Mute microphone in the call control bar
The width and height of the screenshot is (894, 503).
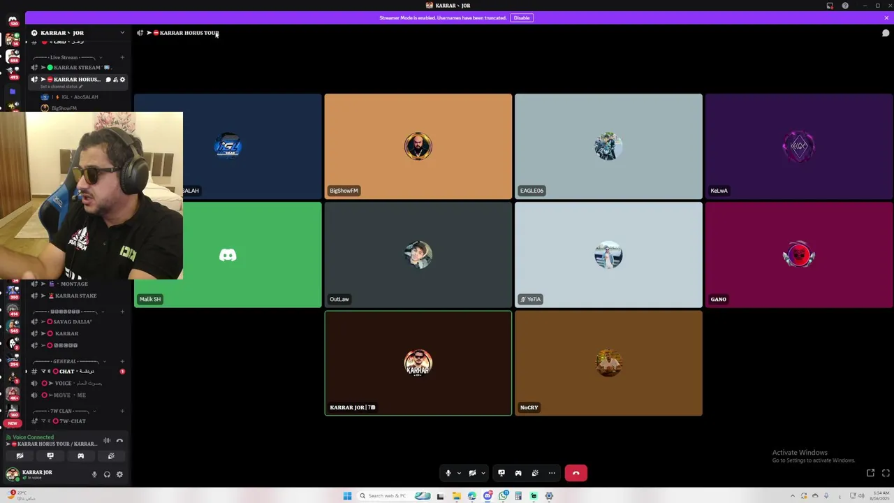(x=448, y=473)
